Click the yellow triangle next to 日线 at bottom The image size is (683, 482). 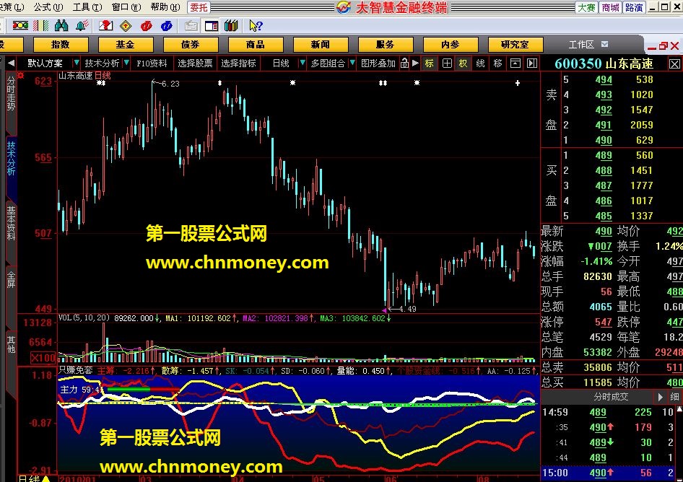point(45,478)
